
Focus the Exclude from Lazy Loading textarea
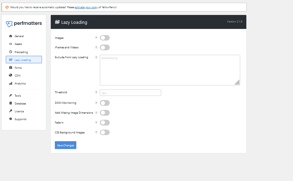(170, 70)
